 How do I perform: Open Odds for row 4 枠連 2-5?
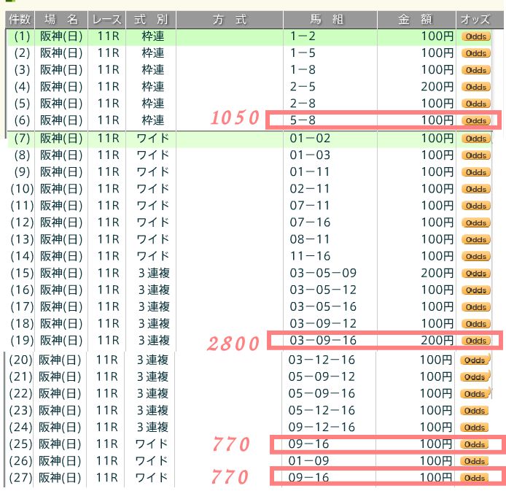point(475,87)
